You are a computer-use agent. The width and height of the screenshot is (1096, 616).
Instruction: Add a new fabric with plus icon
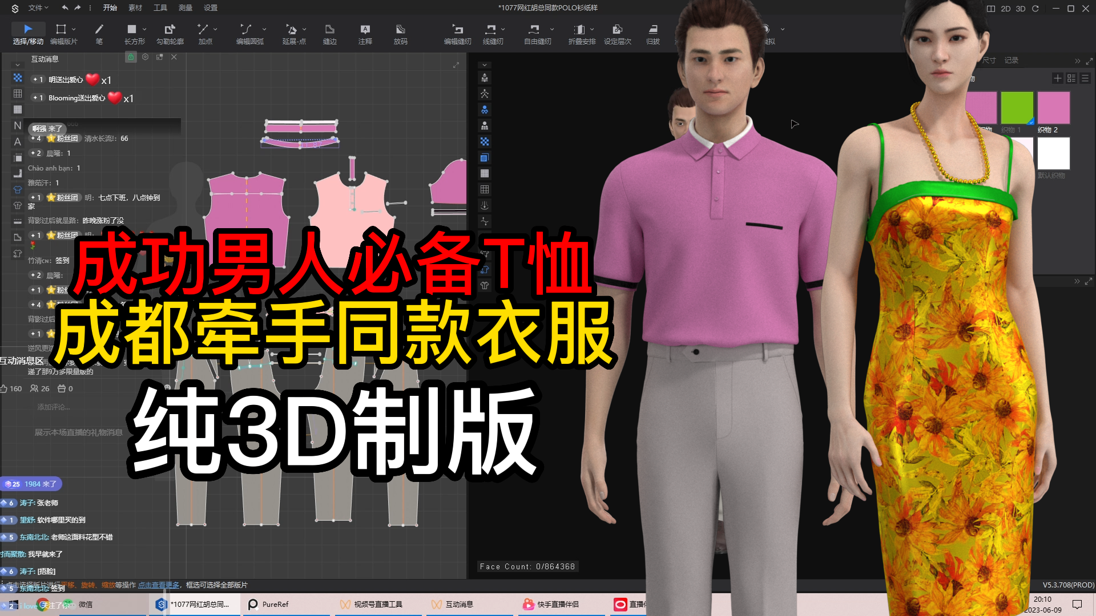(1058, 78)
